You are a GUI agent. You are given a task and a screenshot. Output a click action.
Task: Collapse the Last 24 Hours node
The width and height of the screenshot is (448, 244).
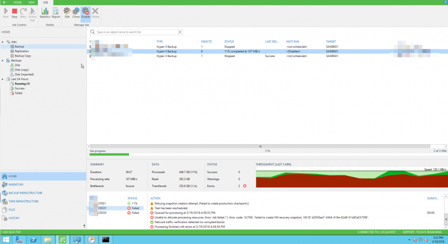3,79
